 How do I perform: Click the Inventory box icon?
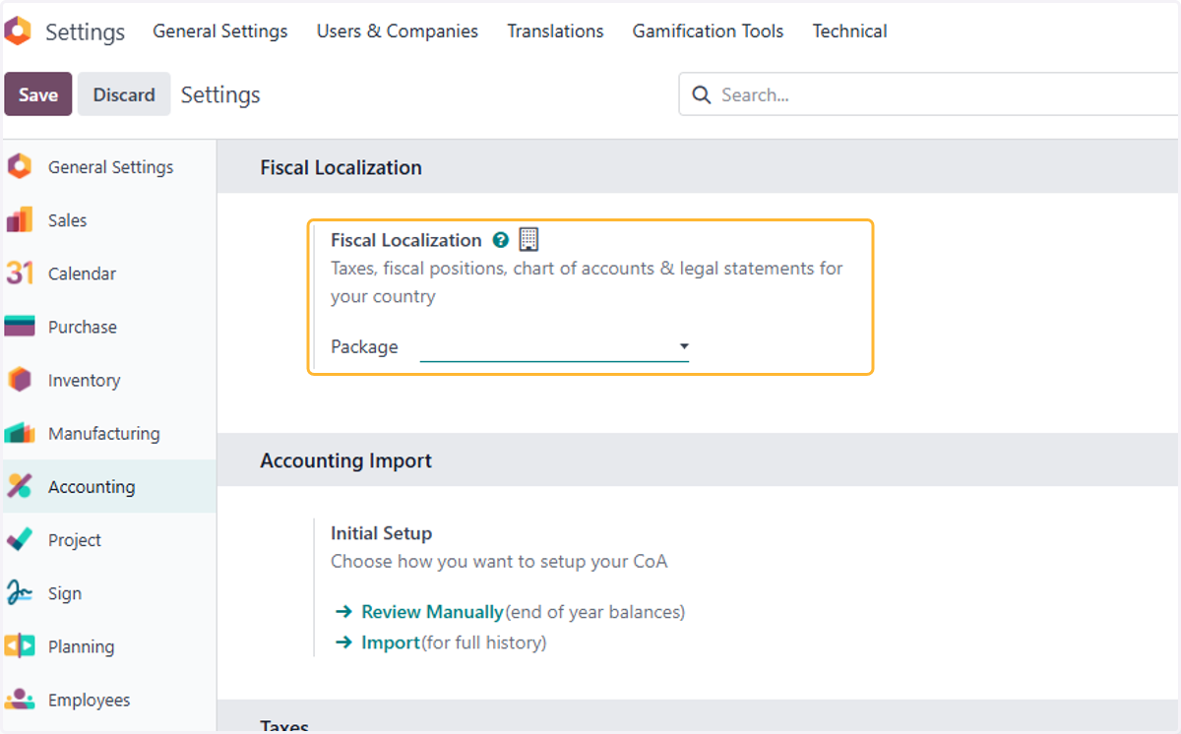[20, 380]
